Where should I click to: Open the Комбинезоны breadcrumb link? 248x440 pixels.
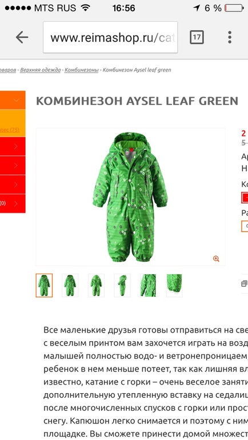[81, 70]
